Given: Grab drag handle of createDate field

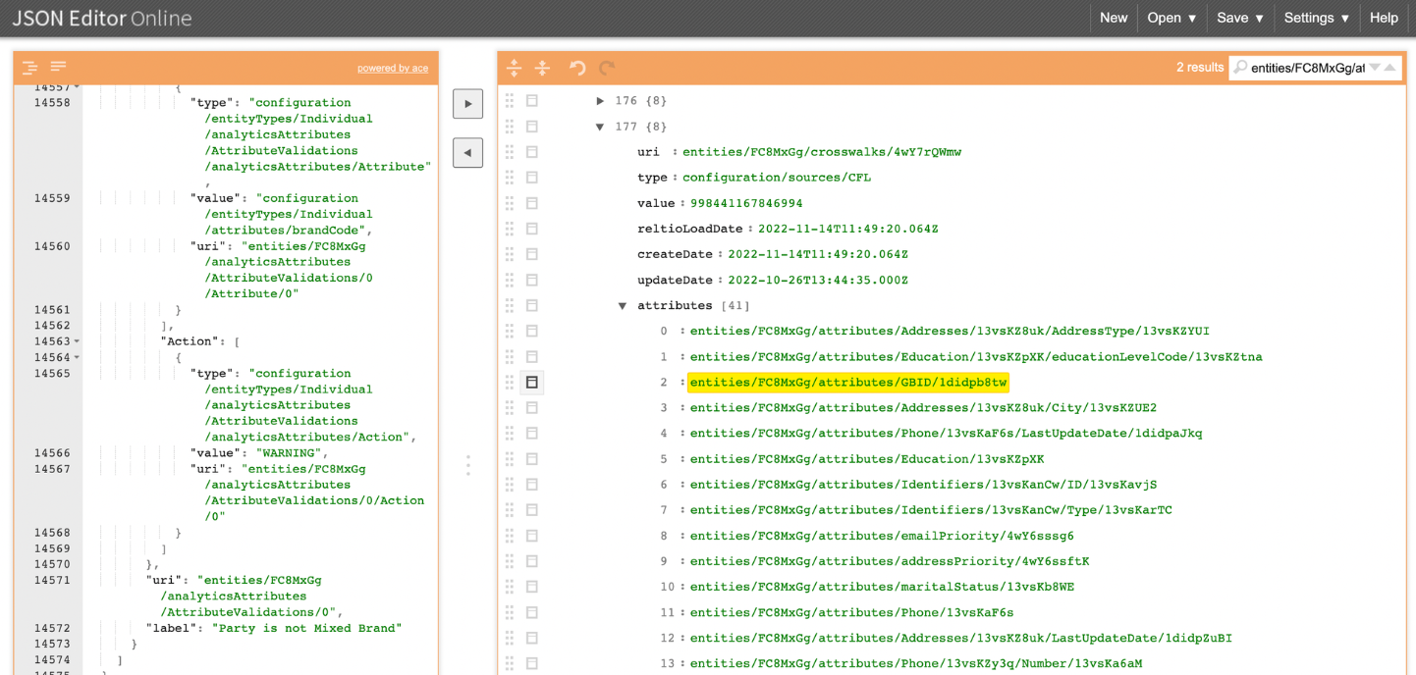Looking at the screenshot, I should point(510,254).
